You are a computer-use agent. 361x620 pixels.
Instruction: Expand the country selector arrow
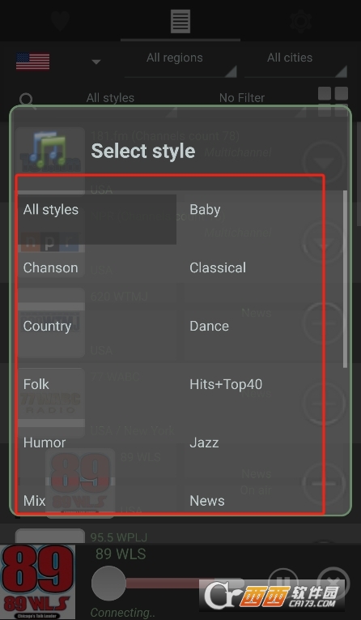96,62
